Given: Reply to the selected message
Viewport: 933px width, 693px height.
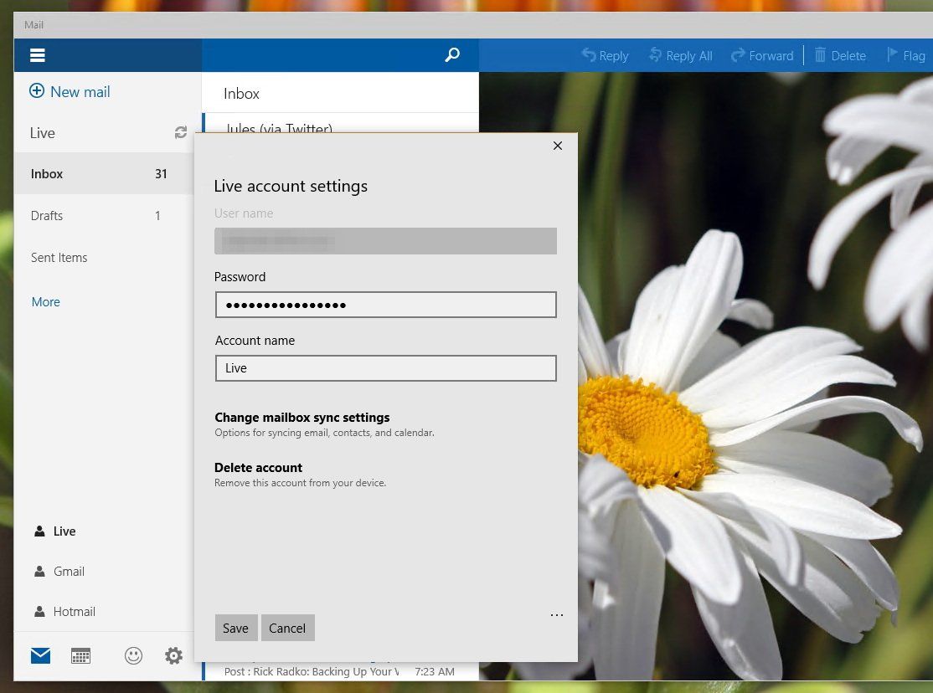Looking at the screenshot, I should tap(605, 55).
